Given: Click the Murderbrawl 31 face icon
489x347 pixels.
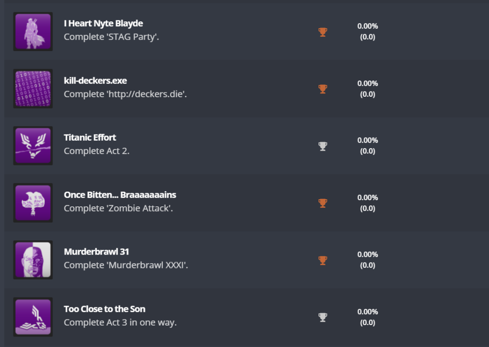Looking at the screenshot, I should point(33,260).
